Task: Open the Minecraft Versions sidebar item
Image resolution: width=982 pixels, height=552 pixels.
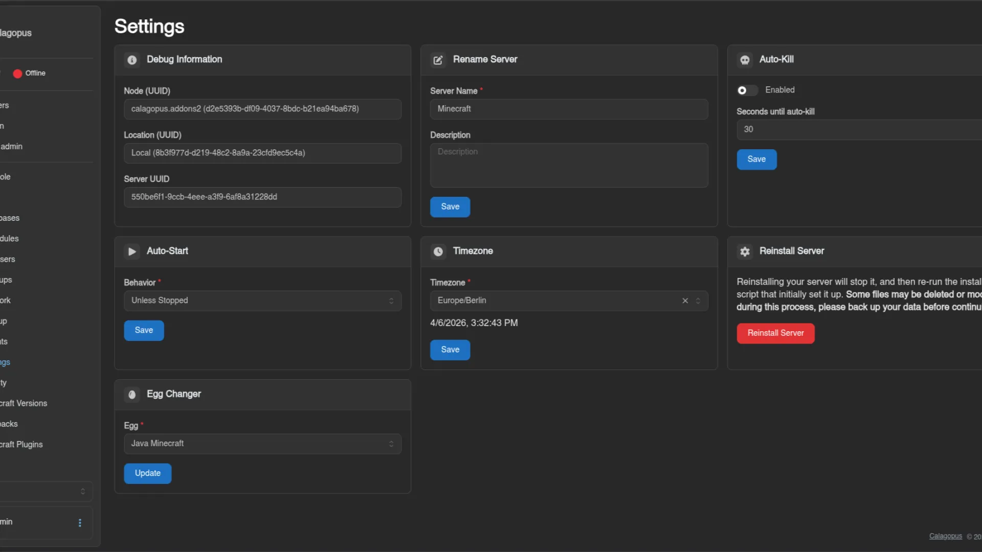Action: (24, 403)
